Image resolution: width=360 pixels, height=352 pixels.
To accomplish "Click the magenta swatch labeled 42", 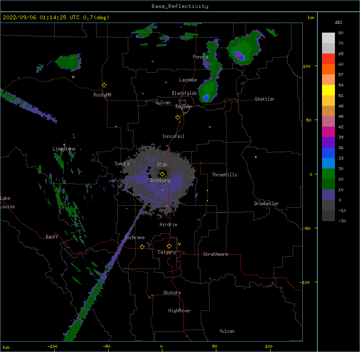I will [x=328, y=132].
